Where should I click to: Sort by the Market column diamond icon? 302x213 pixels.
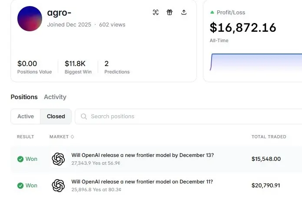73,136
